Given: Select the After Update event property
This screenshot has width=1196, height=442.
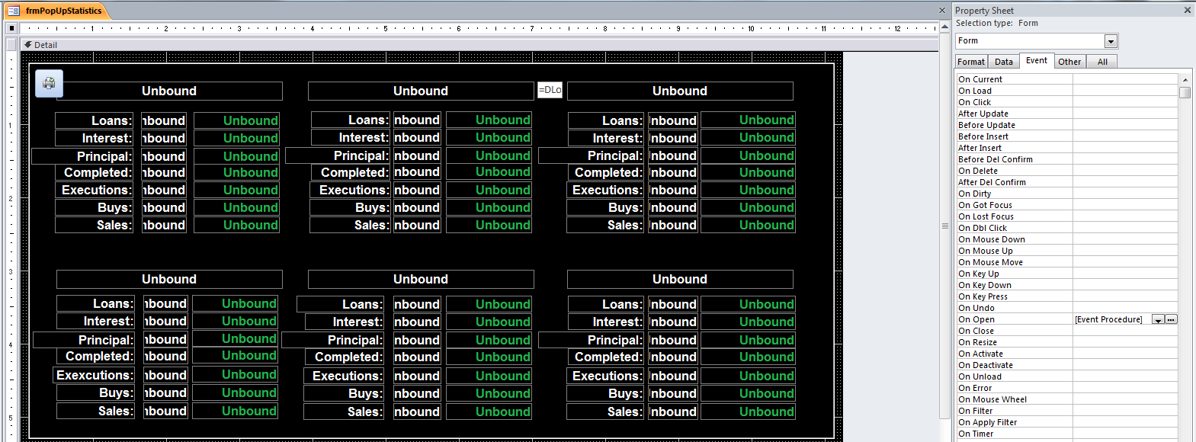Looking at the screenshot, I should [1067, 114].
